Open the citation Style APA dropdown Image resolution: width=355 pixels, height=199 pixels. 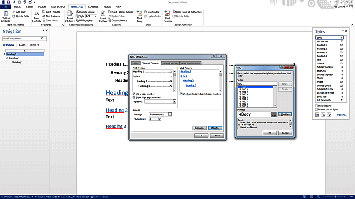(x=95, y=16)
